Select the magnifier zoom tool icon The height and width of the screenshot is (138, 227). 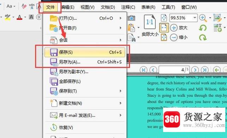[203, 18]
